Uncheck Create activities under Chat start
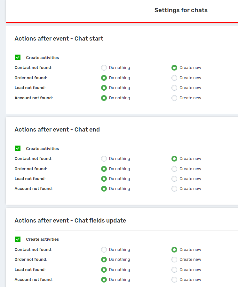 point(18,57)
